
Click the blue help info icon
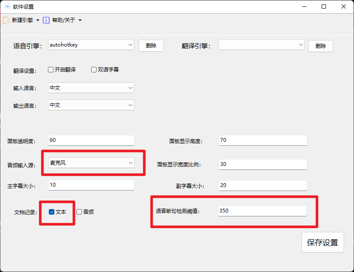[46, 20]
